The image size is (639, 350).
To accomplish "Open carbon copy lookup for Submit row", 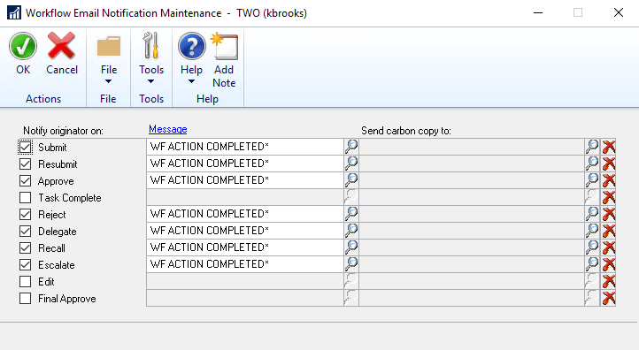I will [592, 147].
